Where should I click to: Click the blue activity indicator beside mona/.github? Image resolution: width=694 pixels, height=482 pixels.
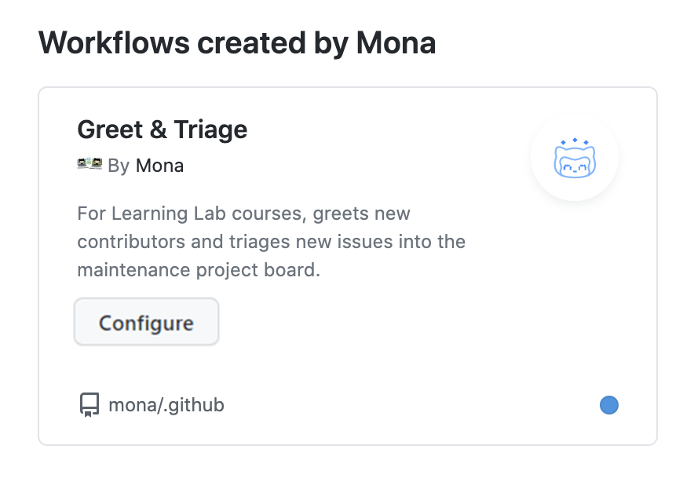[x=609, y=405]
